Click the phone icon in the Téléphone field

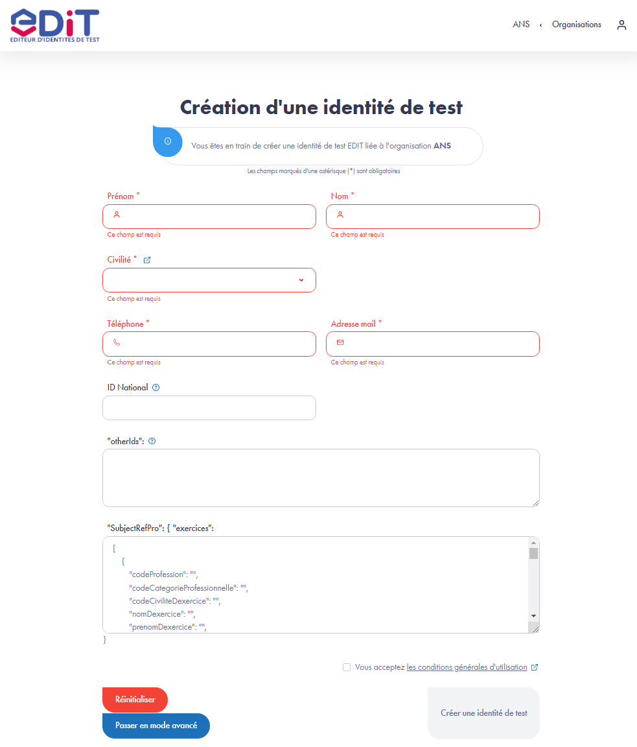tap(117, 342)
